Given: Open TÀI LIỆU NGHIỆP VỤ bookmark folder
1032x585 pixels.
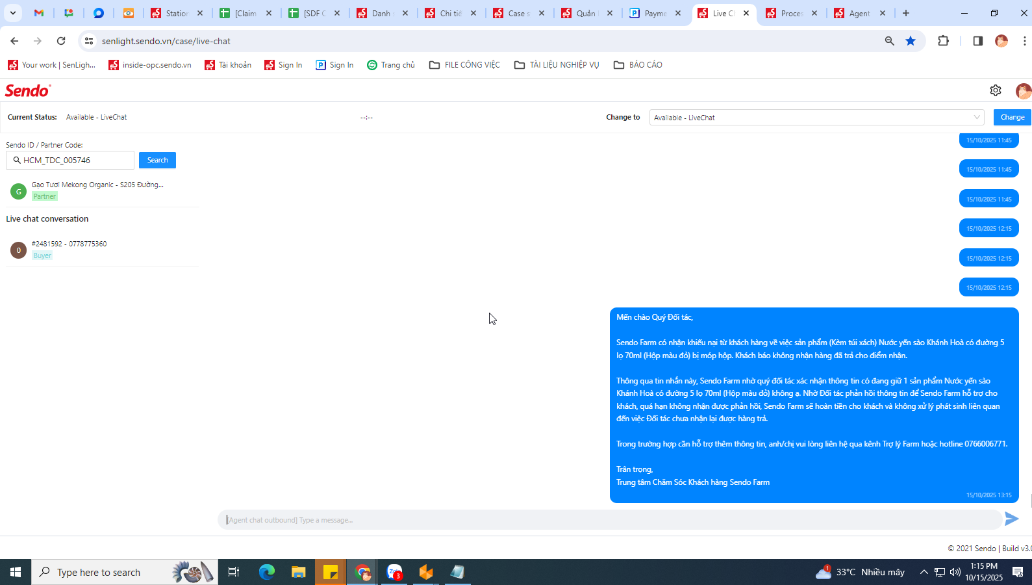Looking at the screenshot, I should 557,65.
